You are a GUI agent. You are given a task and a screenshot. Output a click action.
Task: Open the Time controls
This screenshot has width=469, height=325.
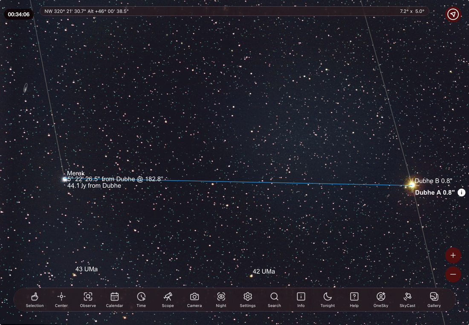coord(141,299)
